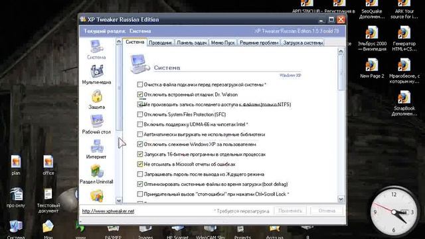
Task: Click the settings list scroll down arrow
Action: coord(341,199)
